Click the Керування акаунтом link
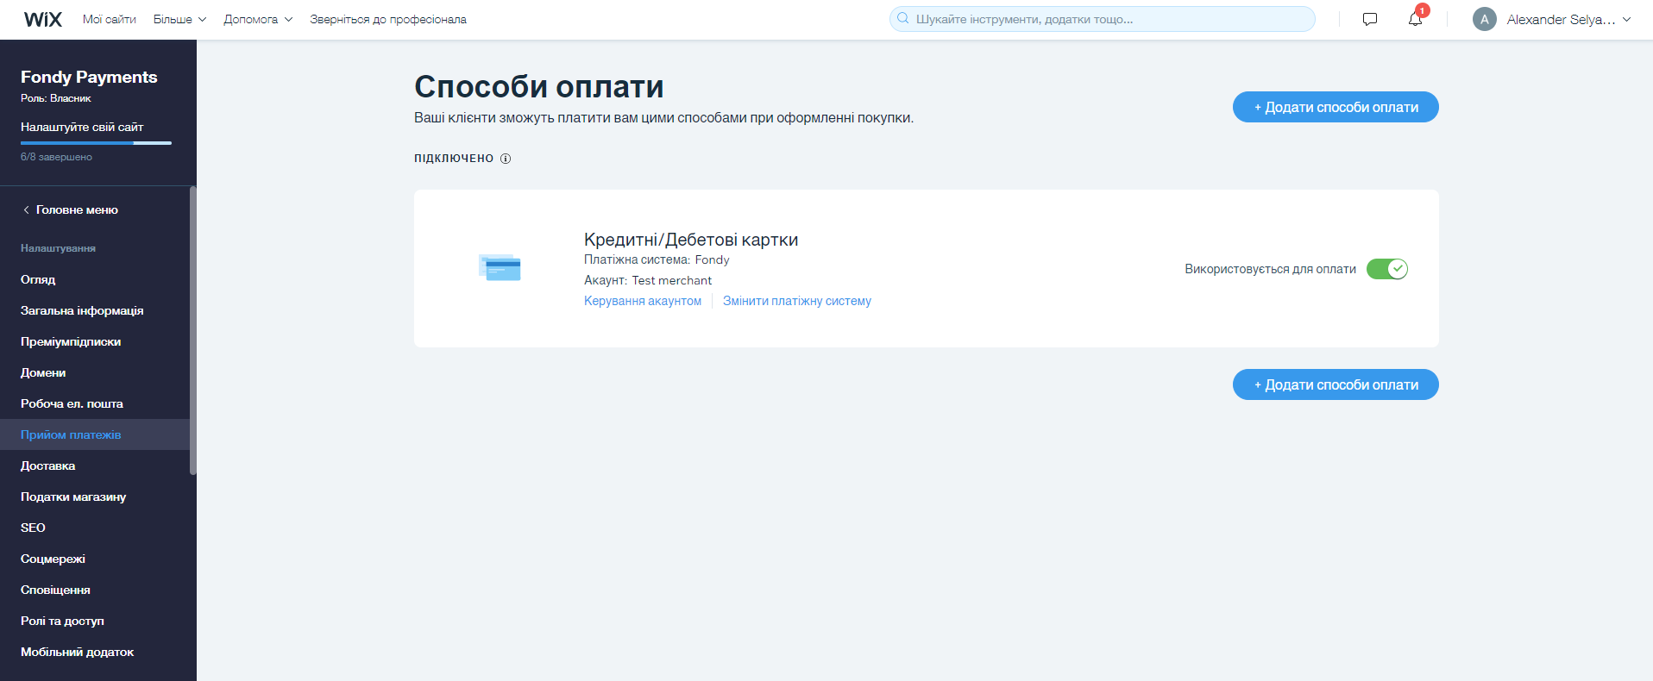This screenshot has height=681, width=1653. [x=643, y=301]
